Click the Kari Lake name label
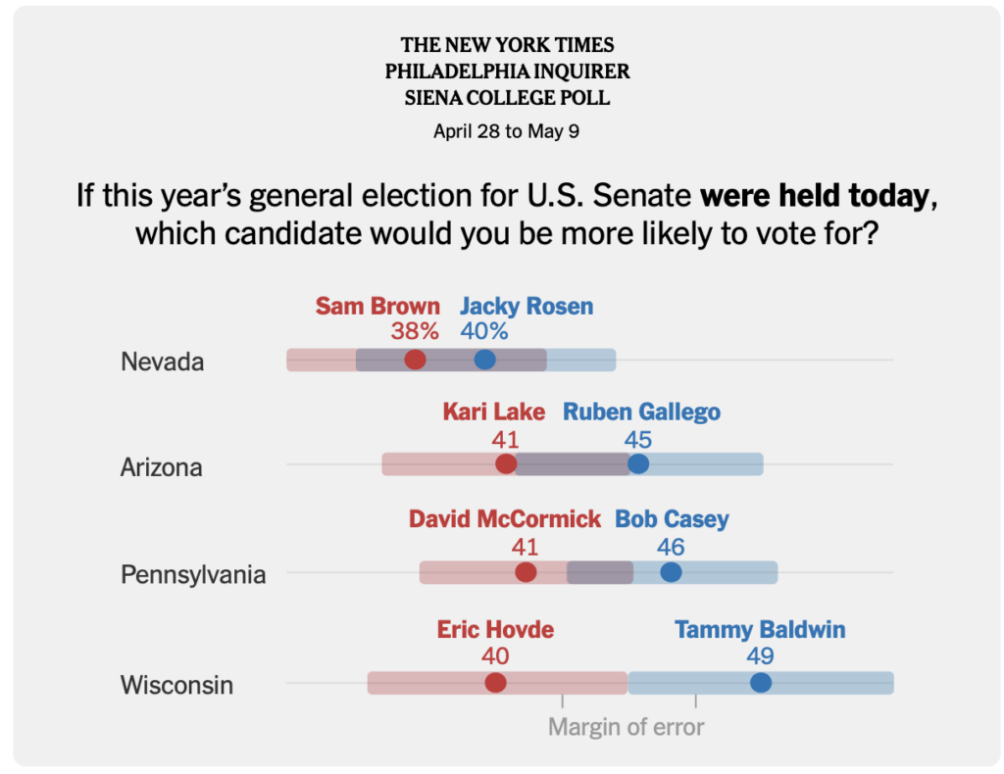The width and height of the screenshot is (1004, 774). coord(493,411)
